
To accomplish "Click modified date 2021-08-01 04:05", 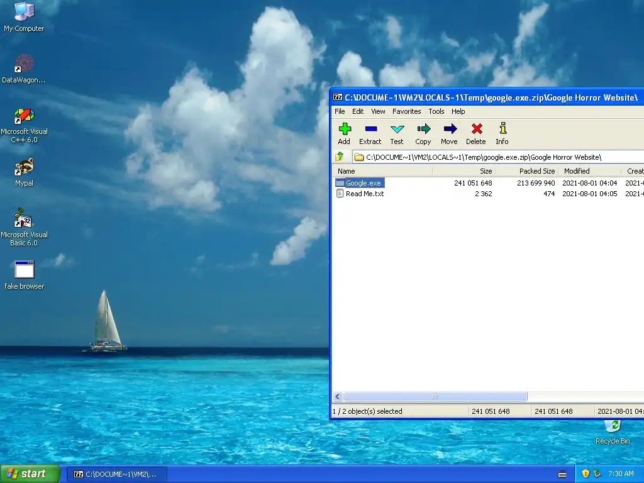I will [589, 194].
